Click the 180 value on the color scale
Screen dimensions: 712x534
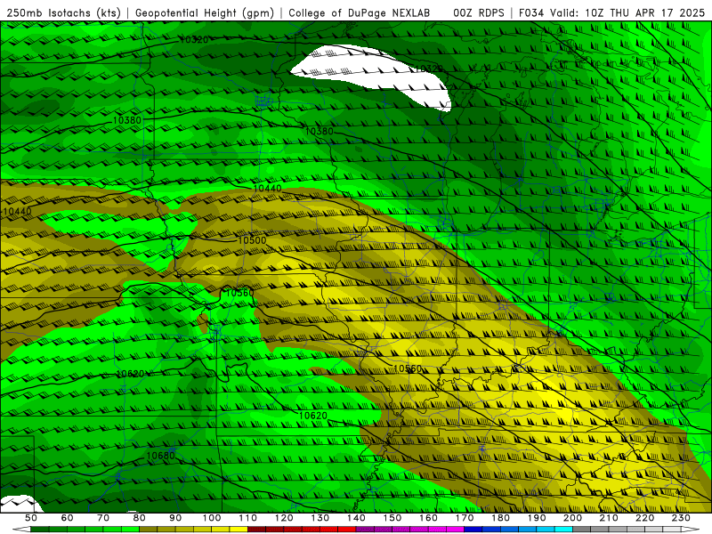point(500,518)
